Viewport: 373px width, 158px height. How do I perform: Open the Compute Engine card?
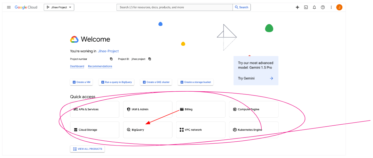point(254,109)
